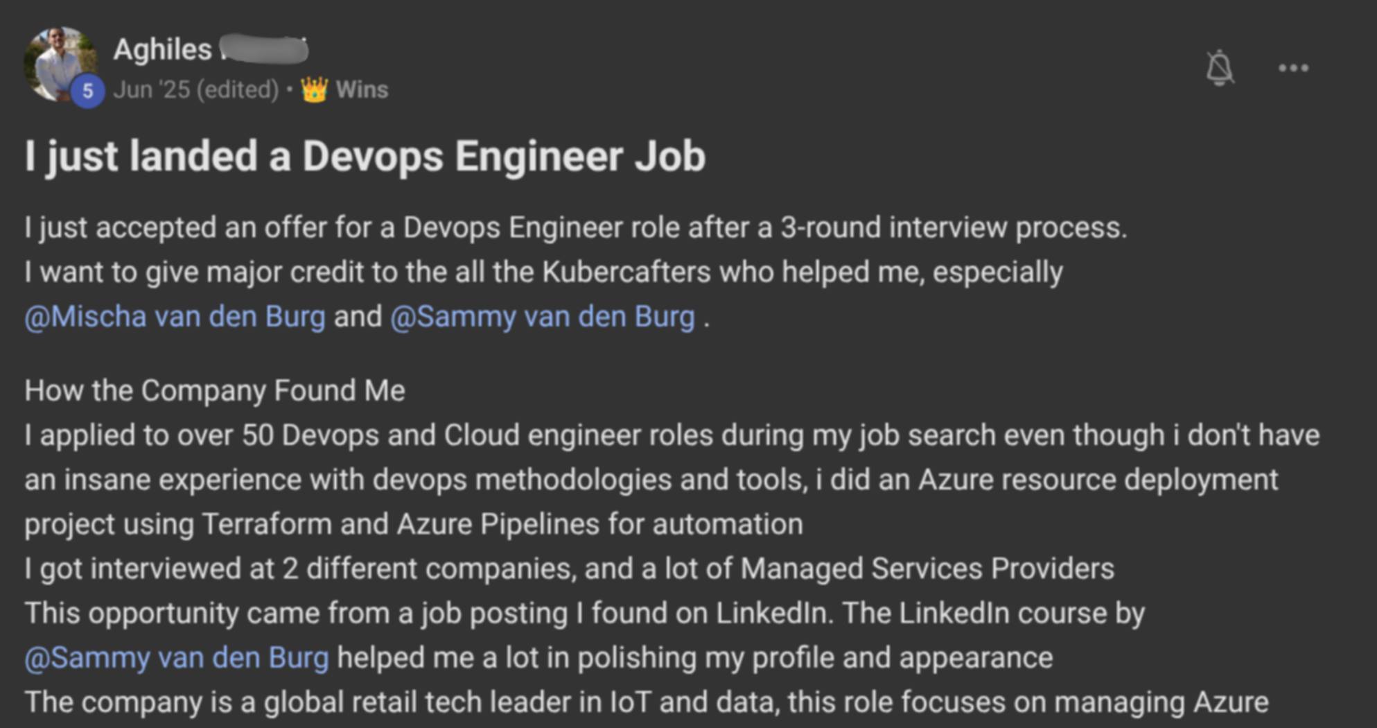
Task: Click the Jun '25 (edited) timestamp
Action: pyautogui.click(x=195, y=89)
